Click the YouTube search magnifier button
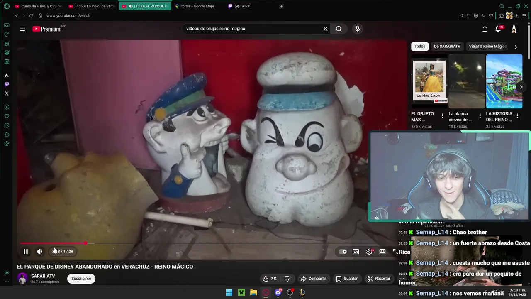The image size is (531, 299). 339,29
